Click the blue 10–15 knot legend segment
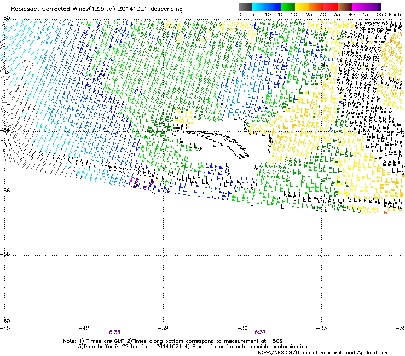The image size is (405, 356). 274,7
